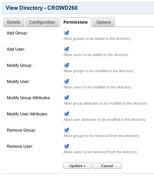Toggle the Remove User checkbox

coord(67,146)
